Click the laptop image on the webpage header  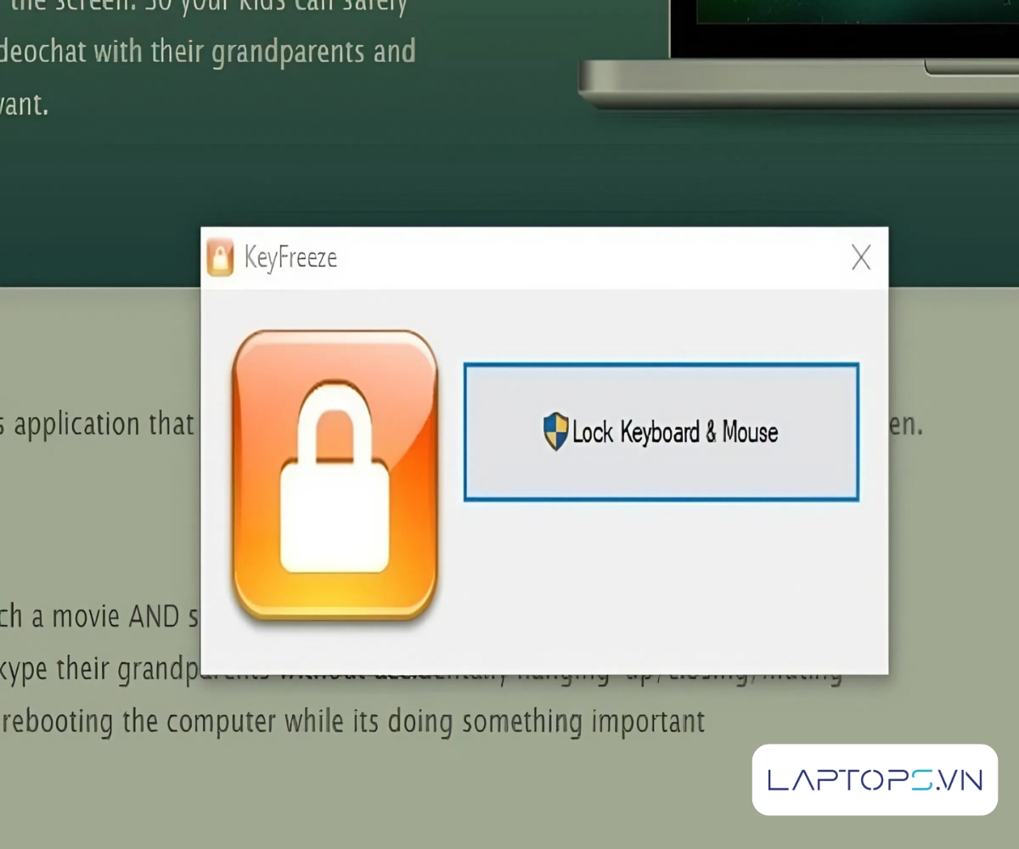coord(798,53)
